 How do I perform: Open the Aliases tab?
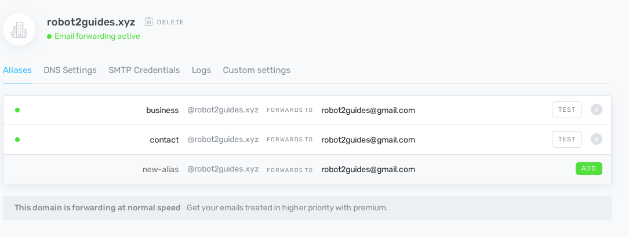pyautogui.click(x=17, y=70)
